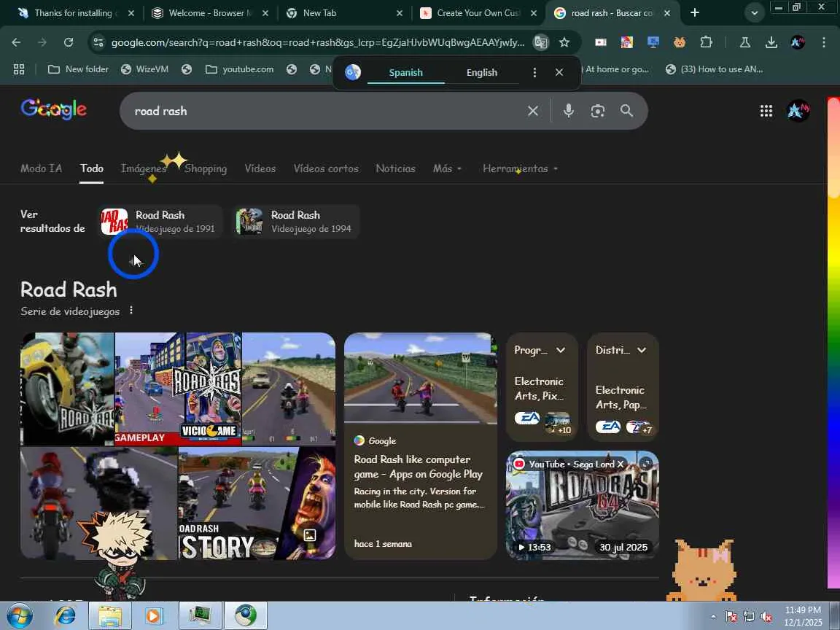Click the taskbar clock showing 11:49 PM
Viewport: 840px width, 630px height.
click(803, 616)
